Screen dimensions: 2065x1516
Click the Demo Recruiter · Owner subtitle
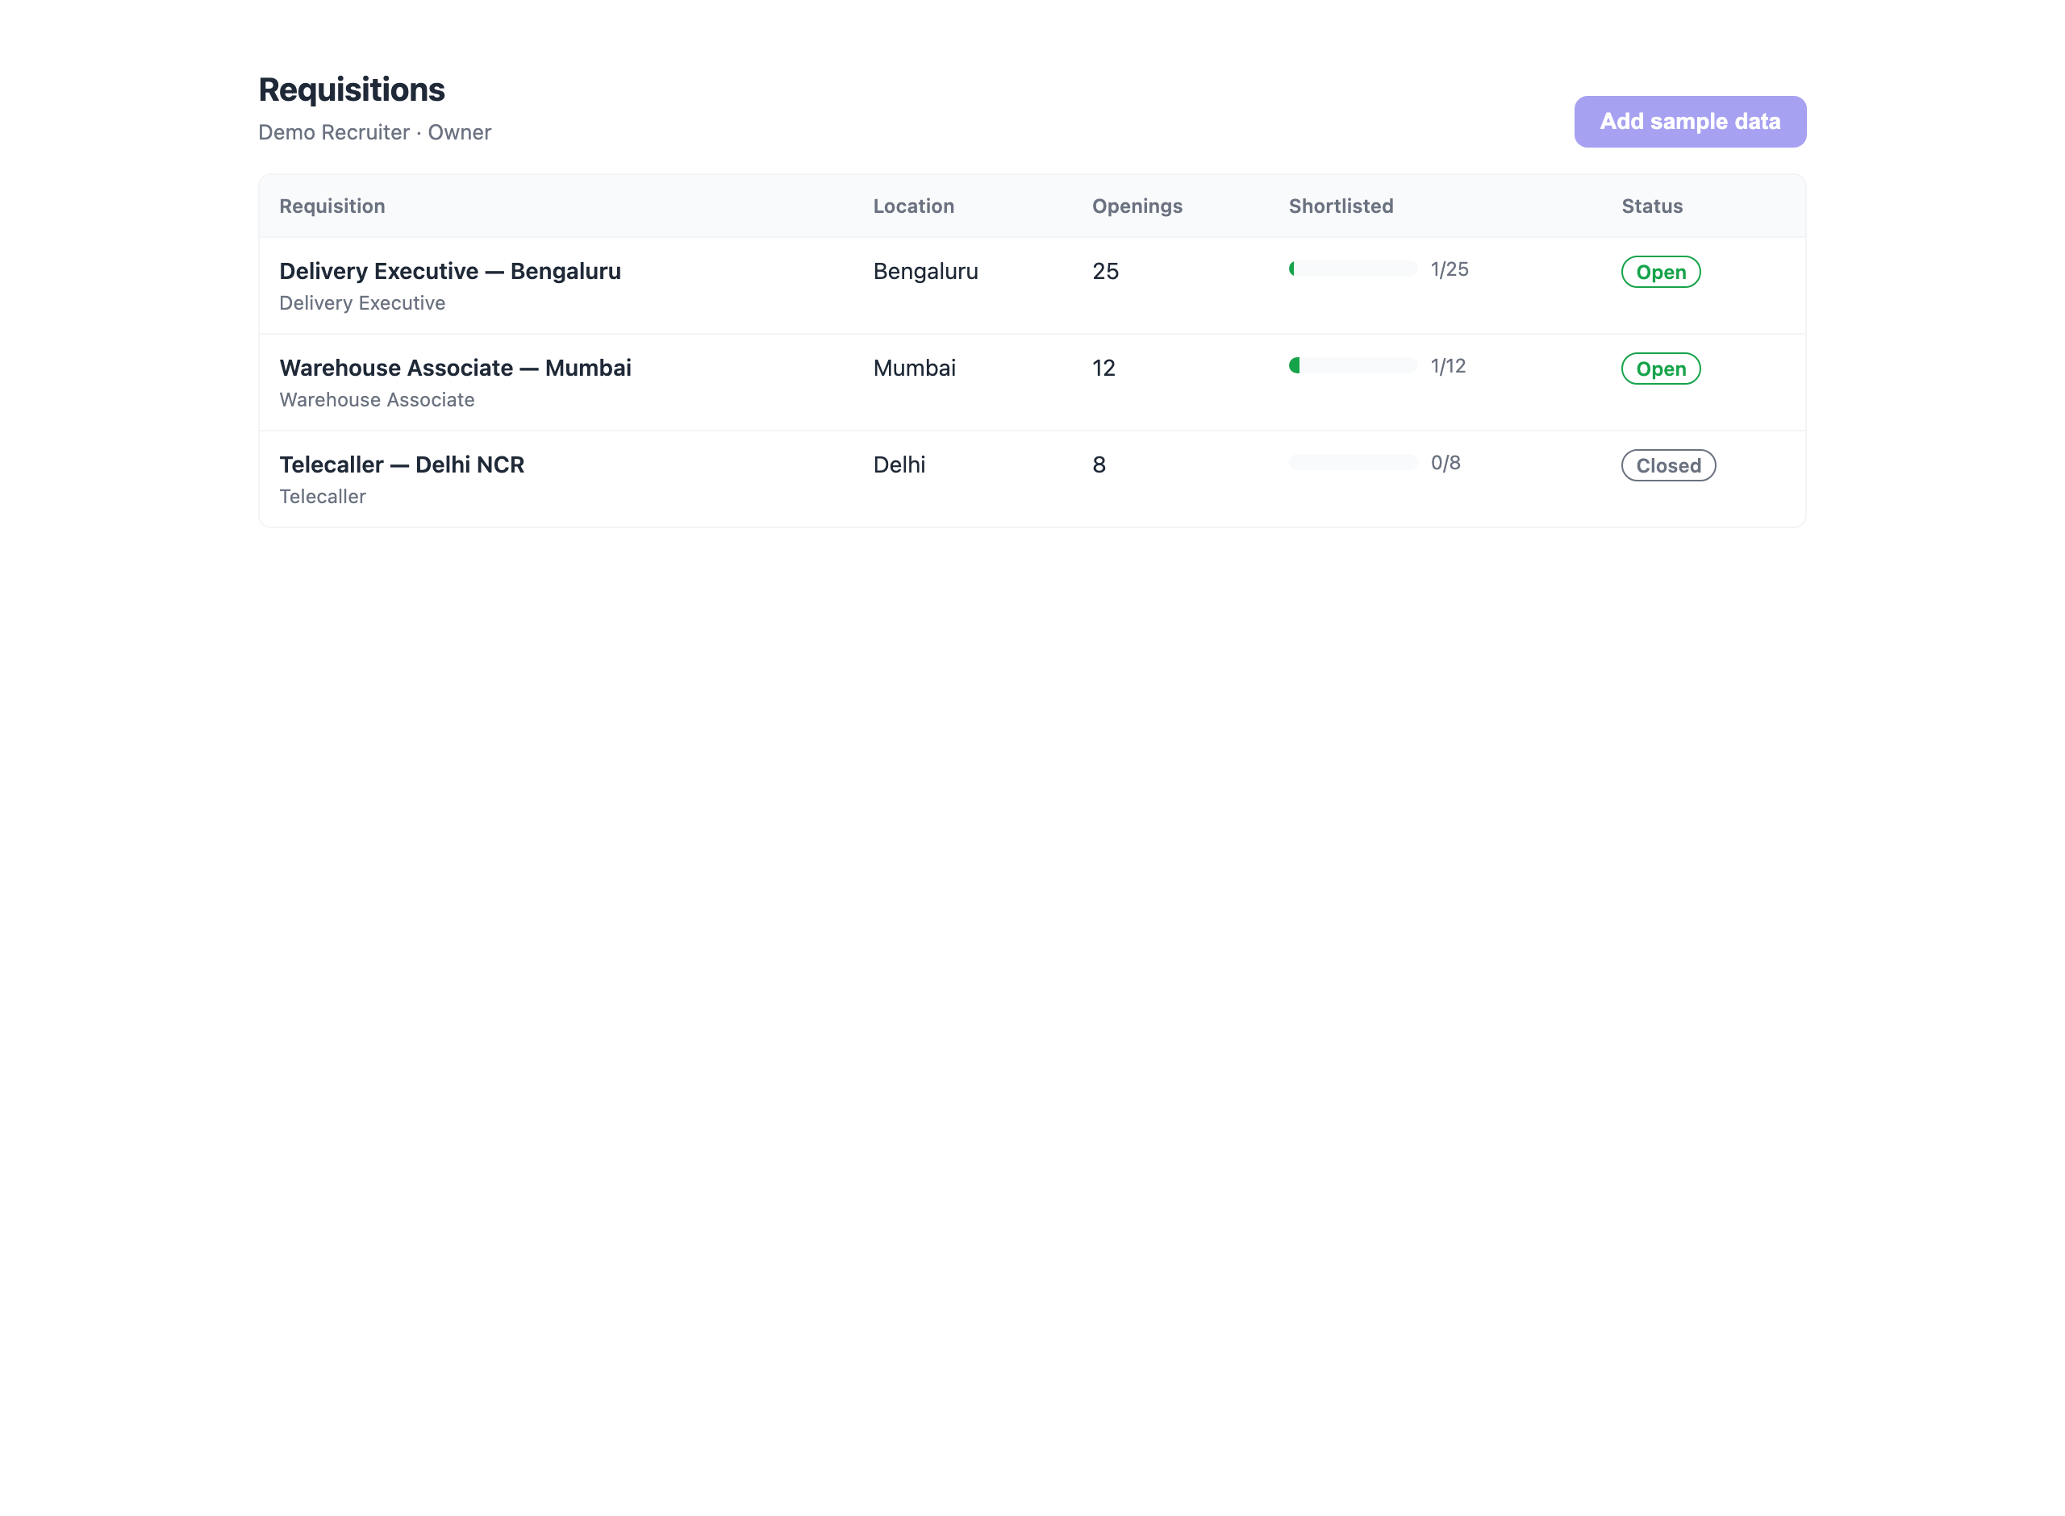pos(374,132)
